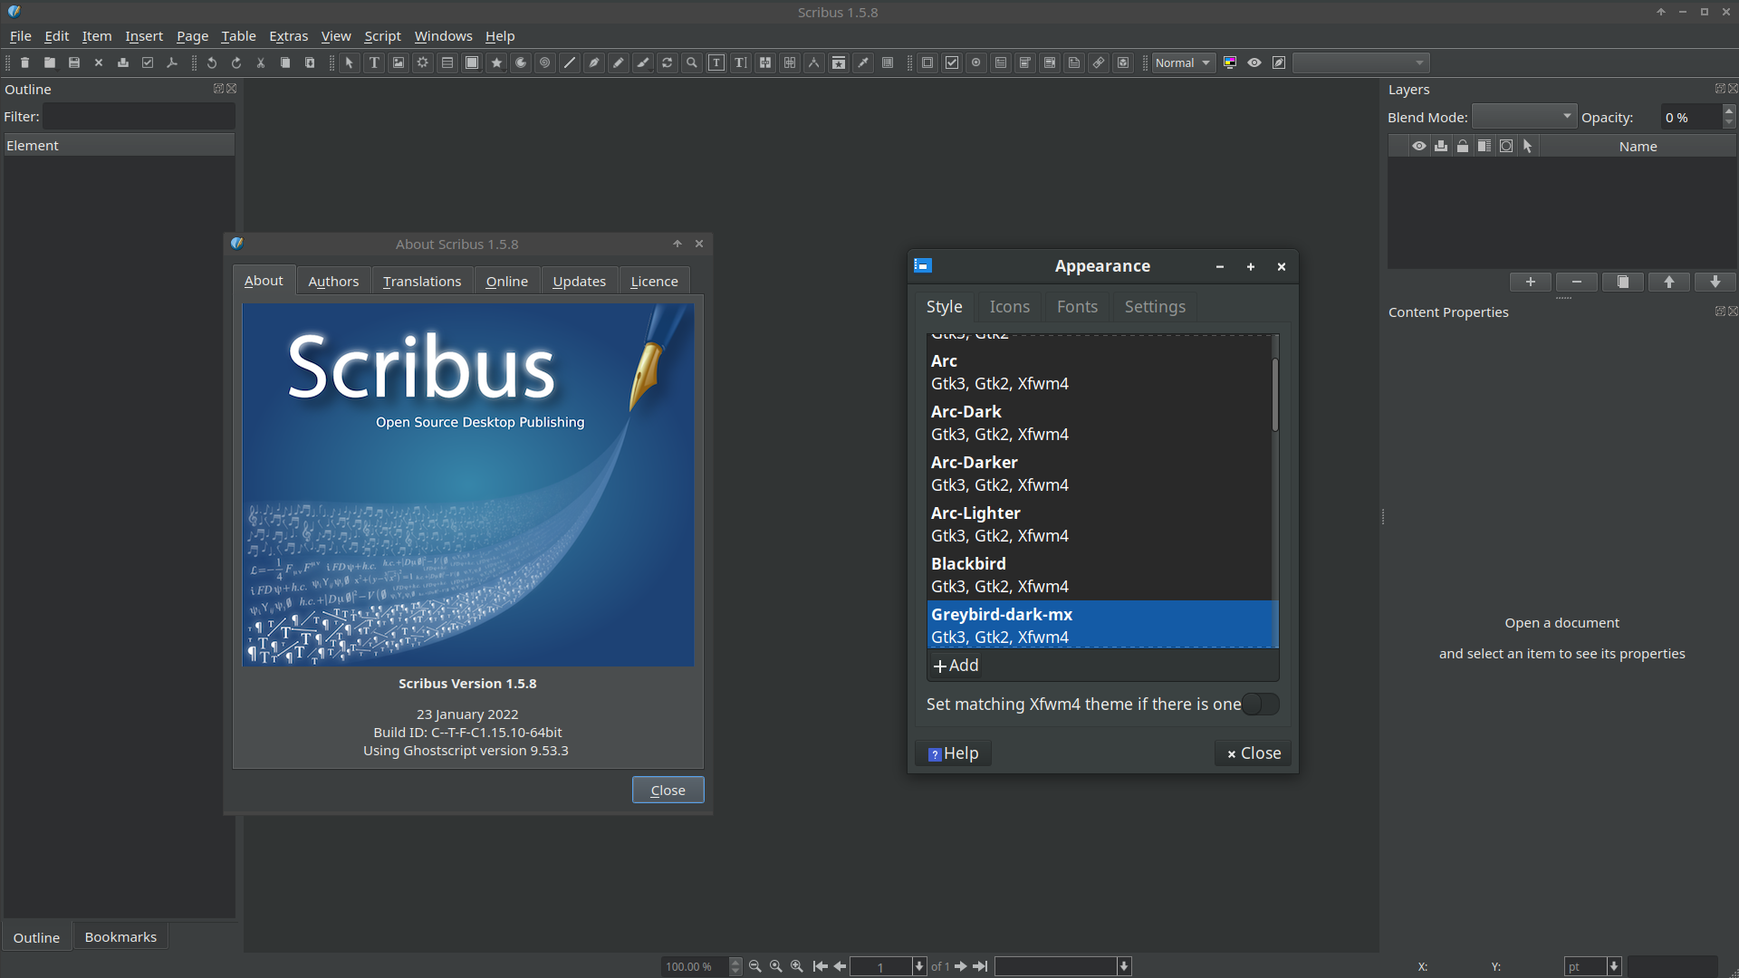Screen dimensions: 1739x978
Task: Select the Image Frame tool
Action: [x=399, y=62]
